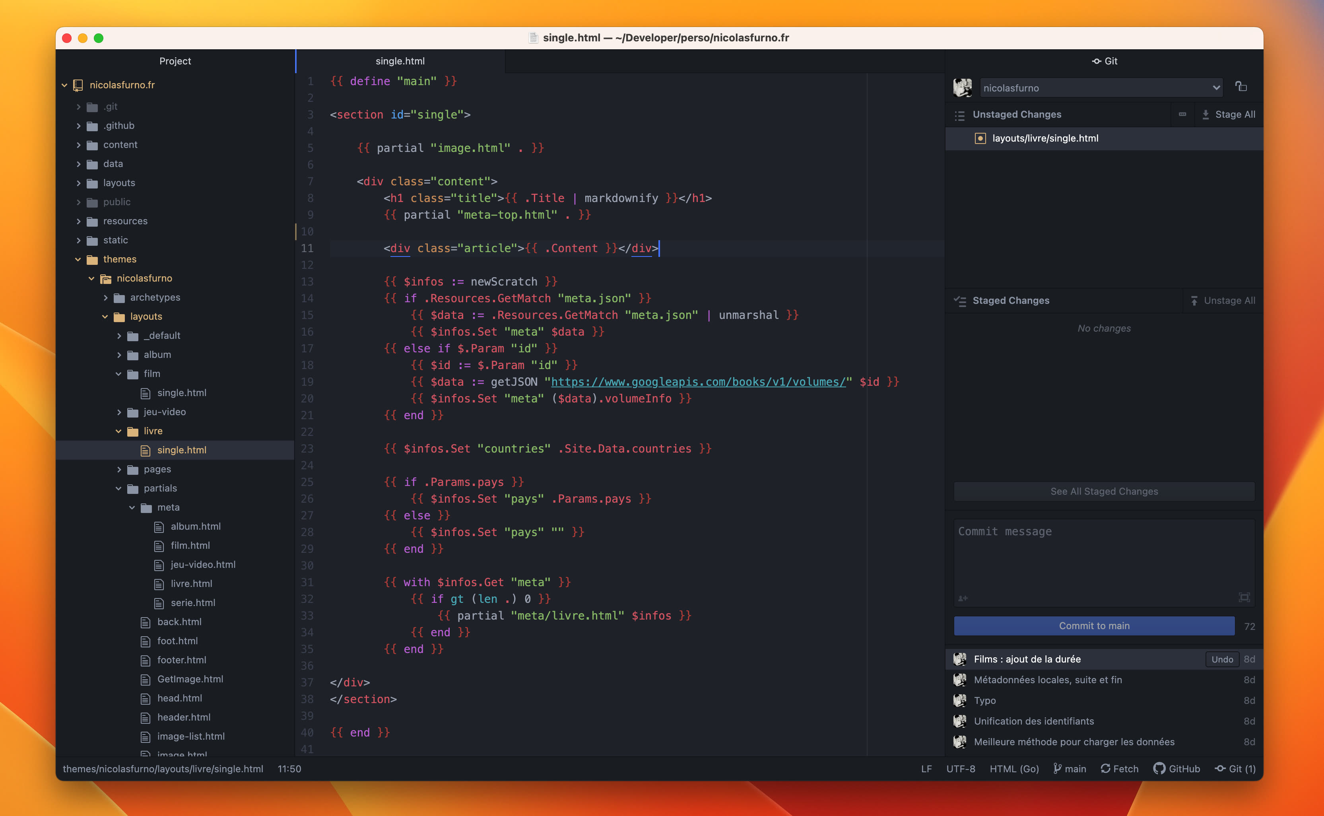Viewport: 1324px width, 816px height.
Task: Collapse the themes folder in the project tree
Action: [x=78, y=259]
